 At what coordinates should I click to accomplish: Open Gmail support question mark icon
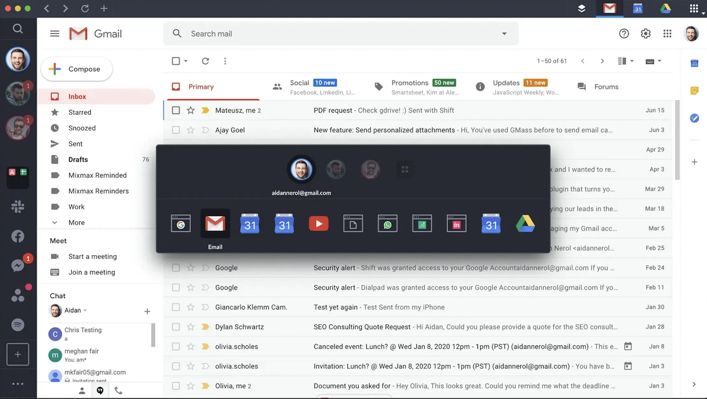(x=624, y=33)
